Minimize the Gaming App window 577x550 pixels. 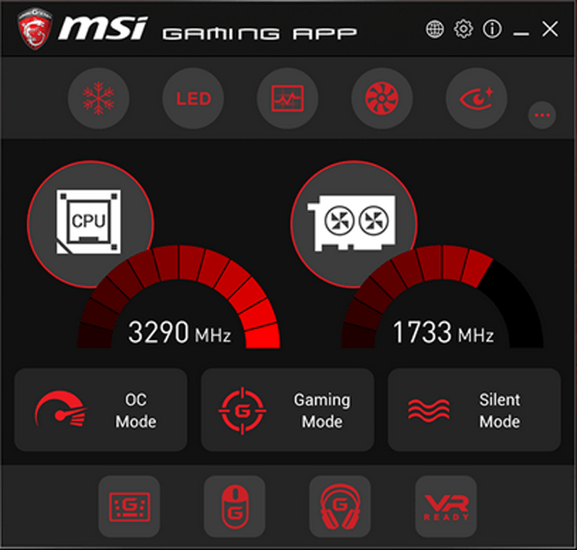(521, 34)
